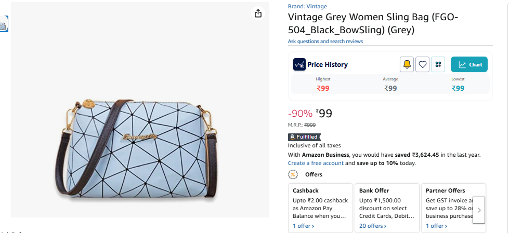Image resolution: width=509 pixels, height=233 pixels.
Task: Click the price alert bell icon
Action: [407, 64]
